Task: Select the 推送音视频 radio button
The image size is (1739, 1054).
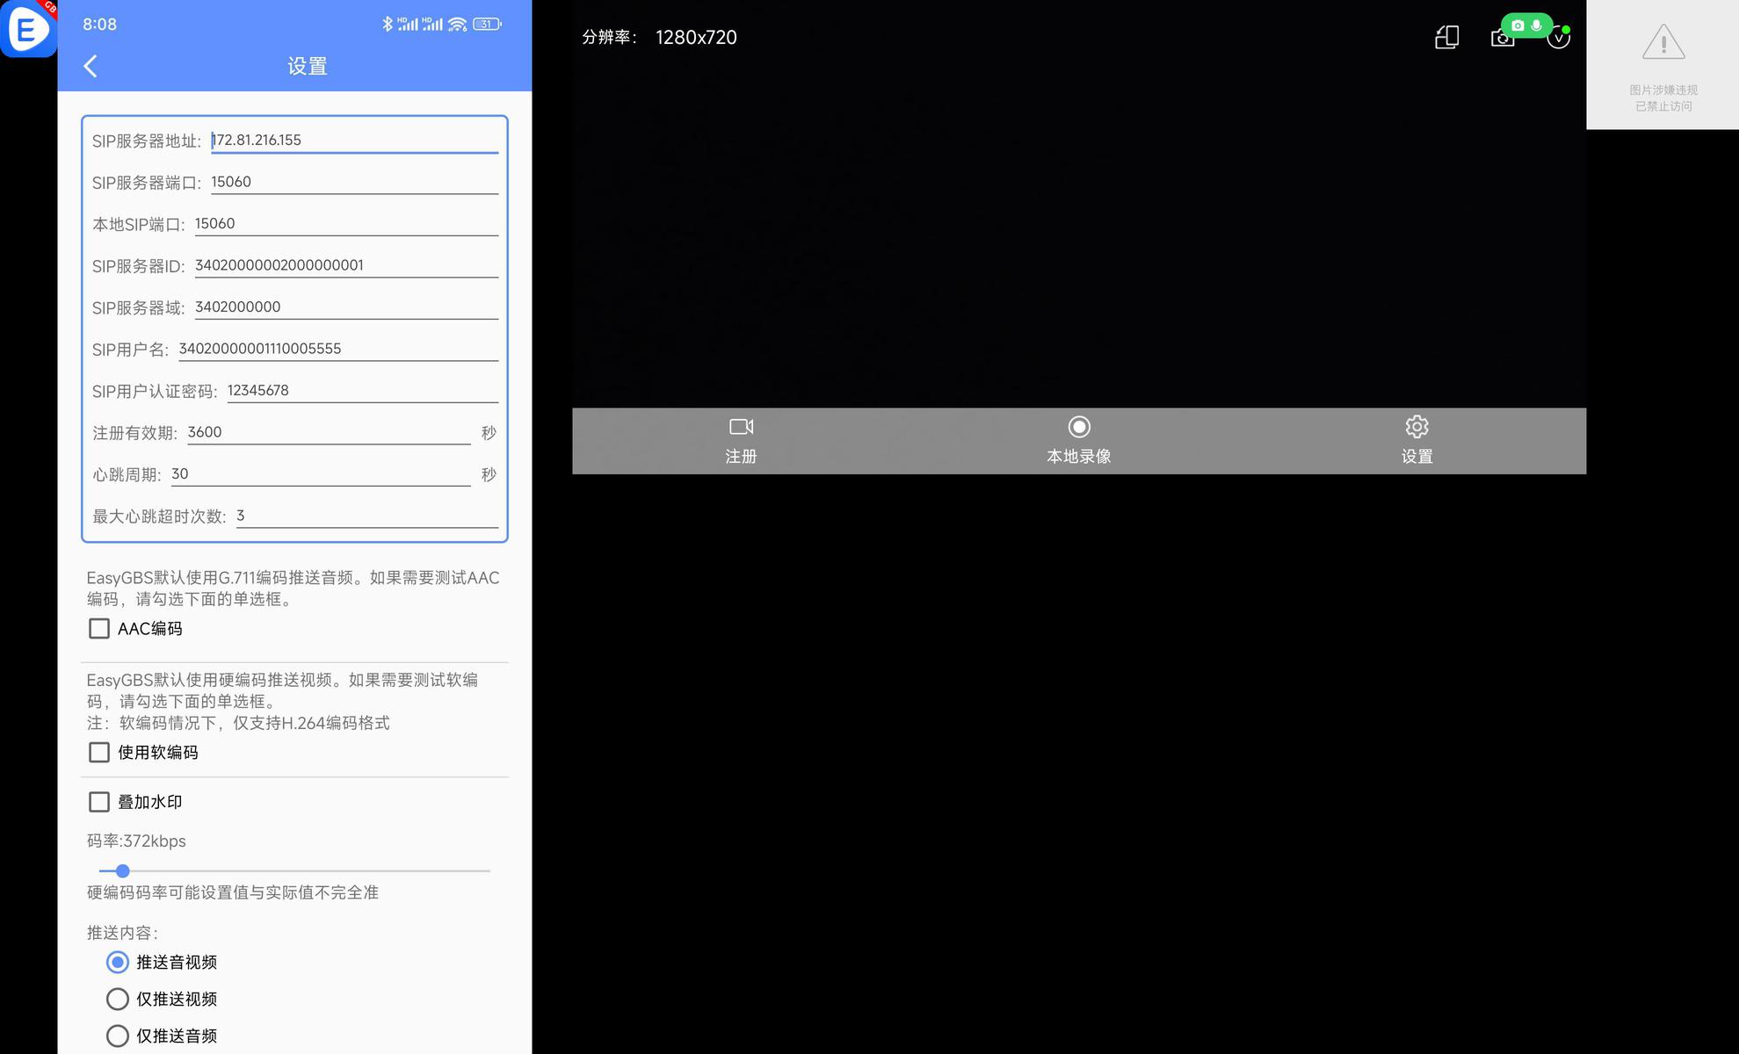Action: tap(117, 962)
